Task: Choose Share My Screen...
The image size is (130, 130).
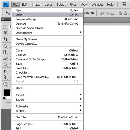Action: pyautogui.click(x=47, y=39)
